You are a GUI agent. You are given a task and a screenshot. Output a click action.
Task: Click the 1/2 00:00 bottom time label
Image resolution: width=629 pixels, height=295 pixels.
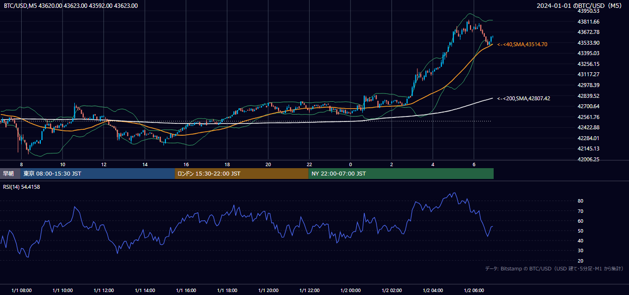tap(350, 290)
